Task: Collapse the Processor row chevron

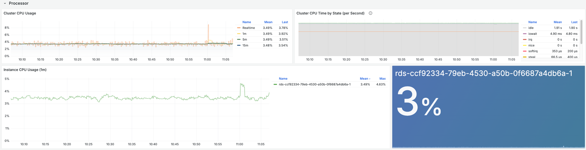Action: pyautogui.click(x=5, y=4)
